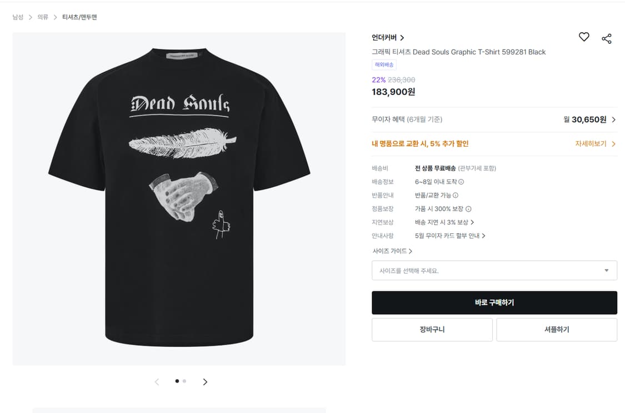The width and height of the screenshot is (625, 413).
Task: Add item with 장바구니 cart button
Action: pos(432,330)
